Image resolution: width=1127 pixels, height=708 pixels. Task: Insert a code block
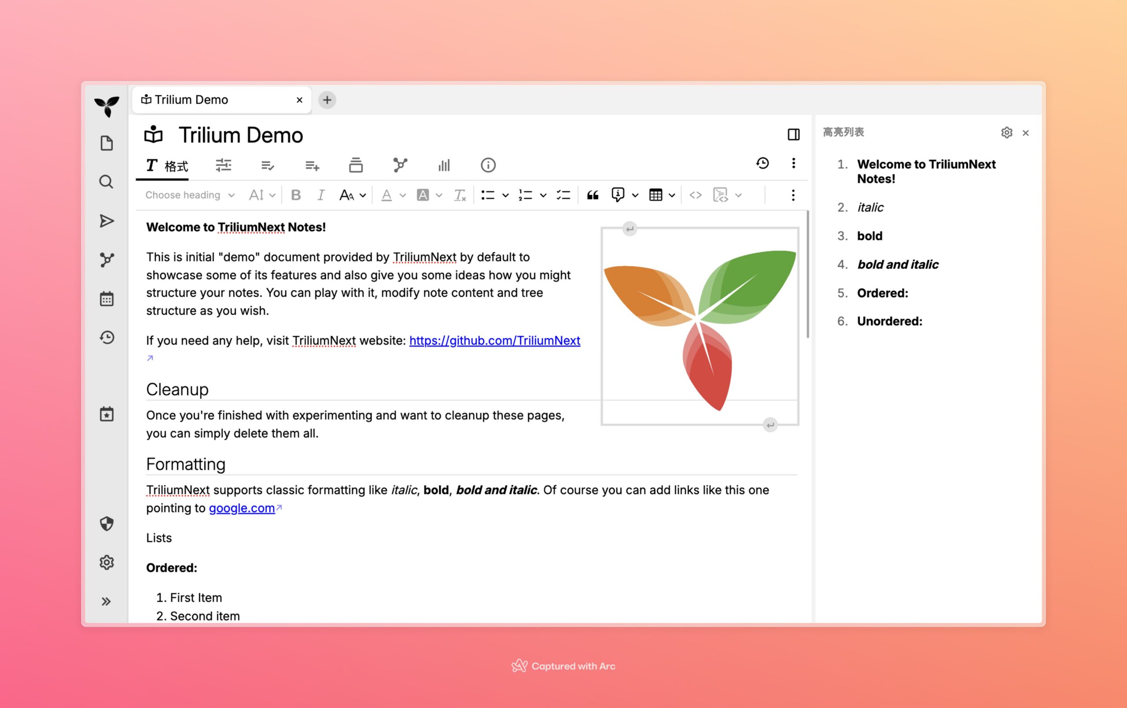coord(720,195)
